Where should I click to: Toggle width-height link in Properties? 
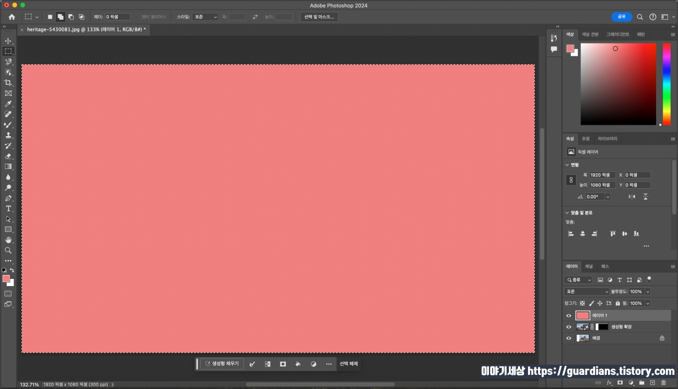click(571, 180)
